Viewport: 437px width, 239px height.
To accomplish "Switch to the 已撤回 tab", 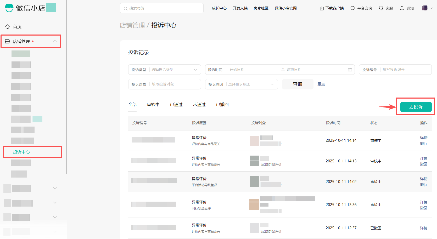I will [x=222, y=105].
